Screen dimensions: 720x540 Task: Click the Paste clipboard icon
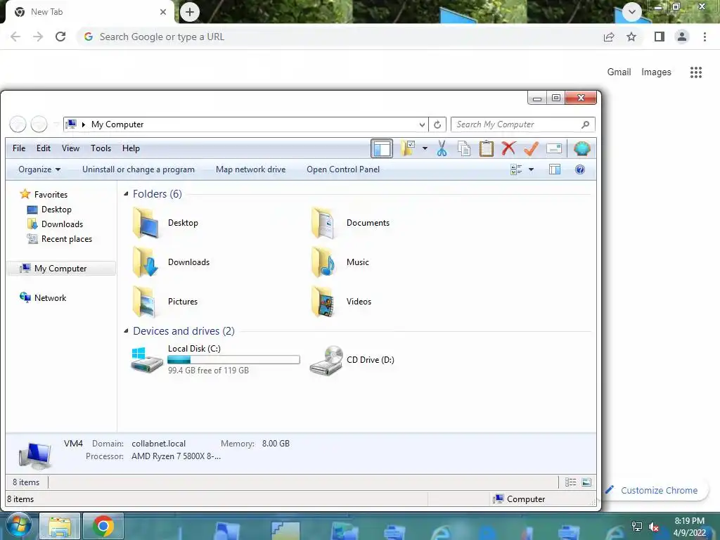tap(487, 148)
